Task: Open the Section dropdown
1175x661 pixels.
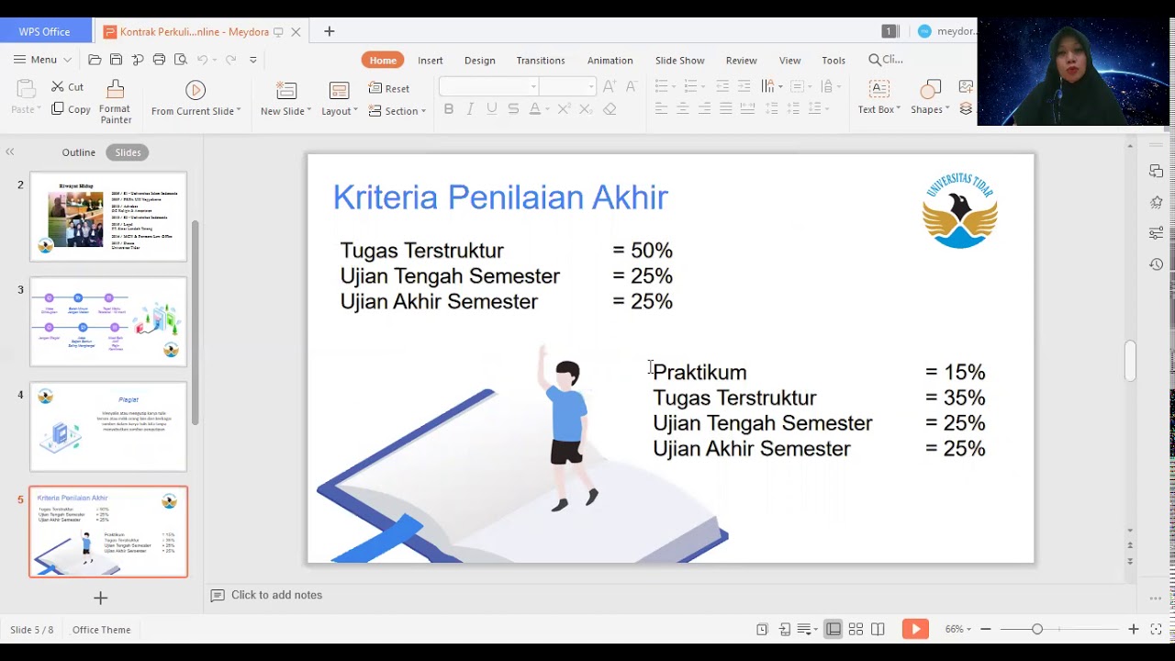Action: coord(397,111)
